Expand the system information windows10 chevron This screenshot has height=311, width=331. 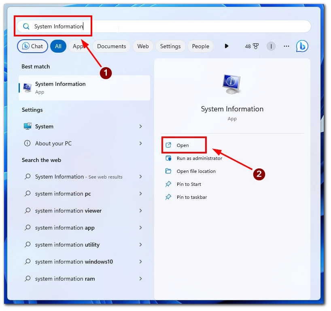pyautogui.click(x=140, y=262)
